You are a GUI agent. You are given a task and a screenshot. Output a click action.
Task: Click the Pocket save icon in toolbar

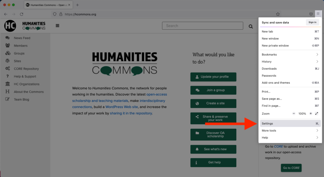click(x=311, y=14)
